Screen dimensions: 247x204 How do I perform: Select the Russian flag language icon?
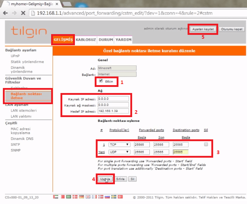tap(107, 197)
